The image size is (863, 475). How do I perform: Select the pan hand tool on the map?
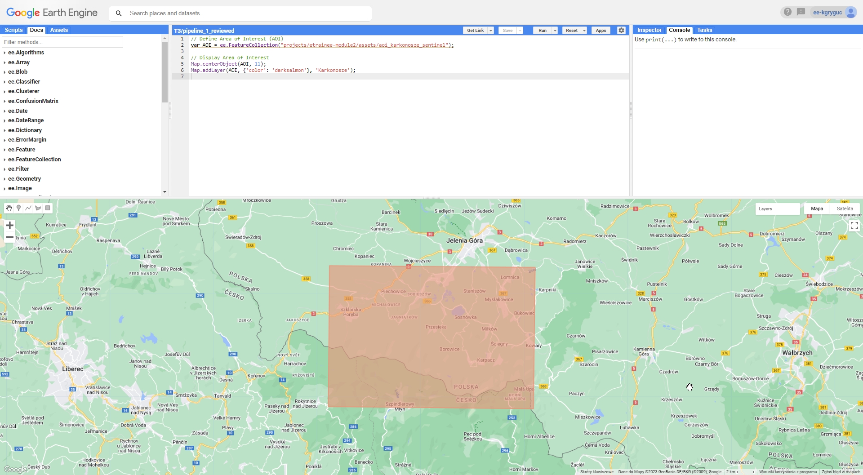pyautogui.click(x=9, y=208)
